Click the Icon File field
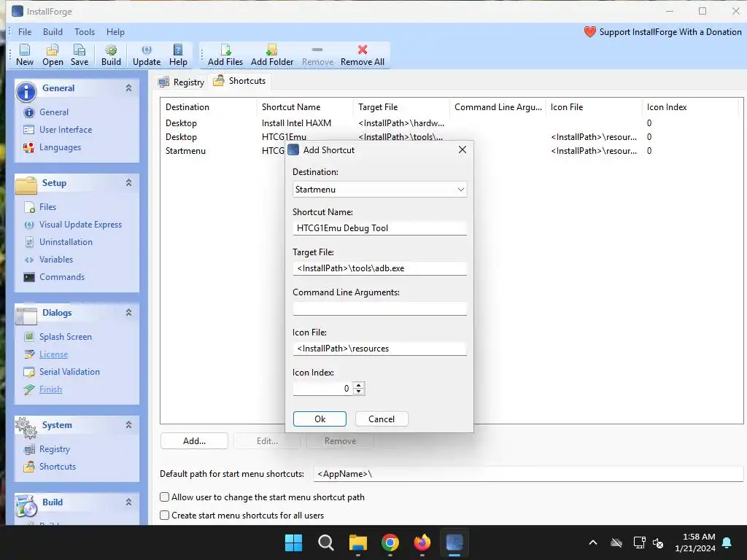This screenshot has height=560, width=747. (379, 349)
